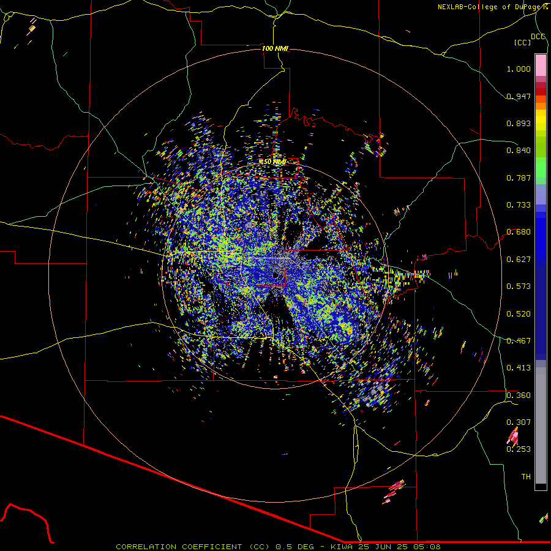The width and height of the screenshot is (551, 551).
Task: Click the 0.680 legend value
Action: click(519, 232)
